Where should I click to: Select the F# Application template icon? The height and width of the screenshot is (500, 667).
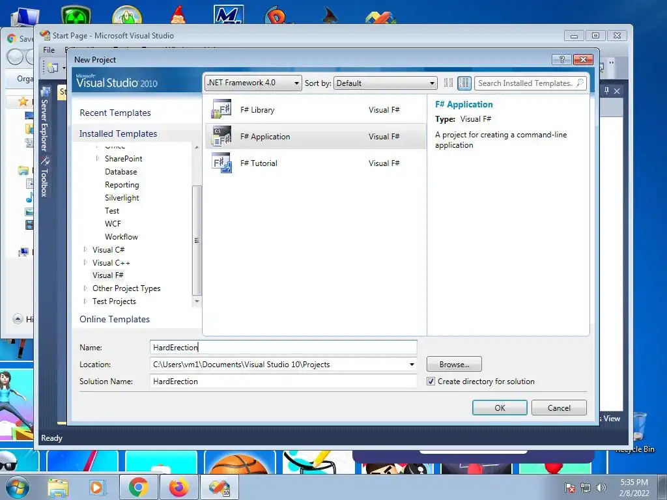(x=221, y=136)
